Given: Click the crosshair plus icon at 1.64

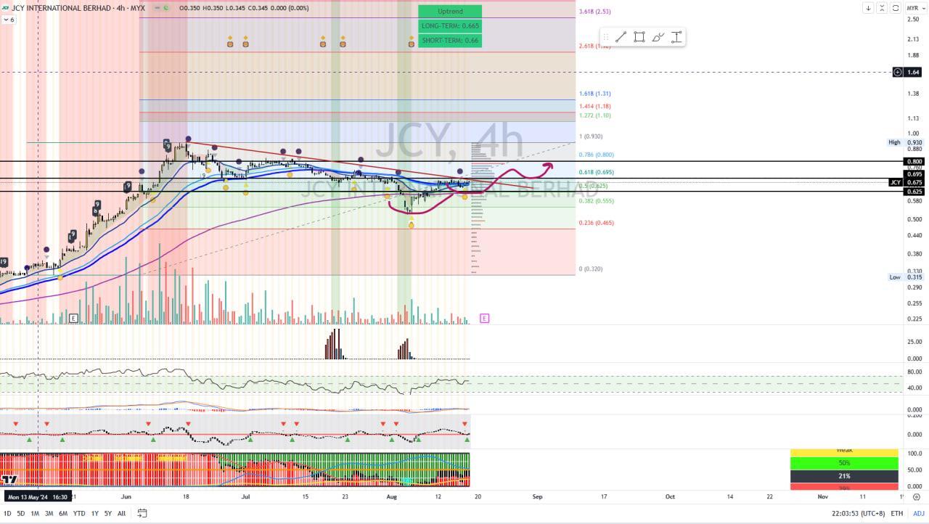Looking at the screenshot, I should click(x=898, y=72).
